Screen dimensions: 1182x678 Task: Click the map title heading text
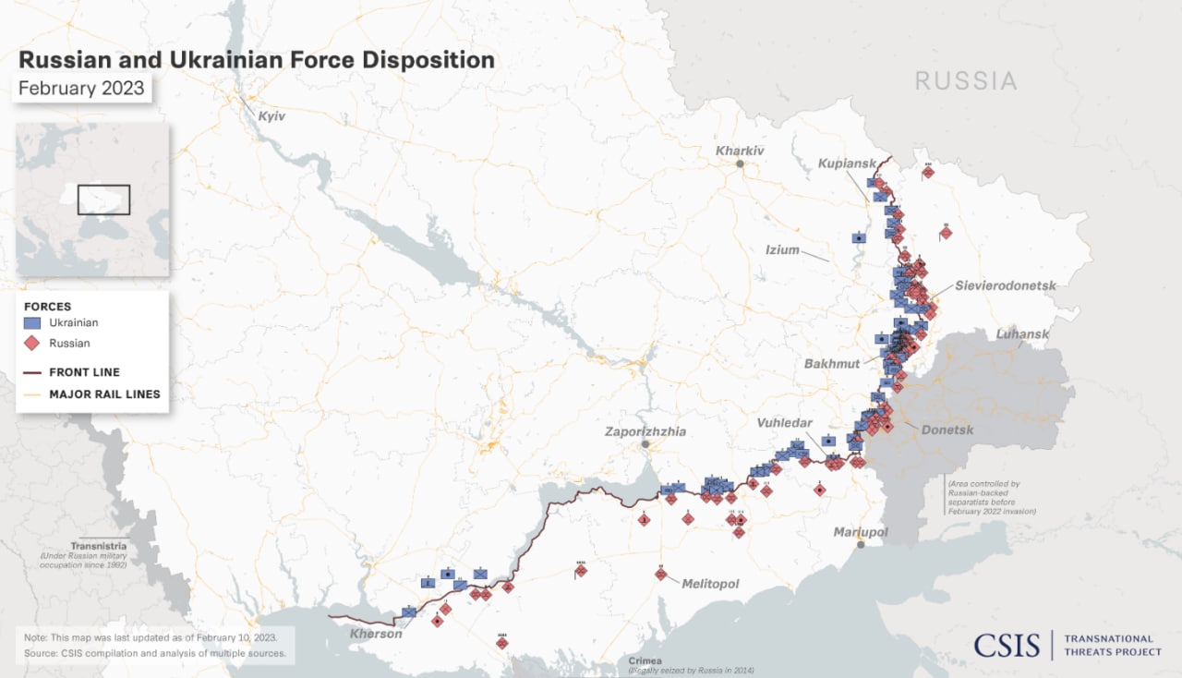257,60
